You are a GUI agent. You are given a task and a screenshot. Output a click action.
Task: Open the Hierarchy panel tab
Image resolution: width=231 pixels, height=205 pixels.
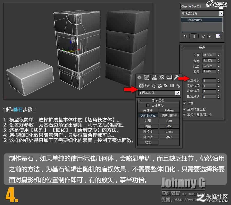(x=154, y=77)
